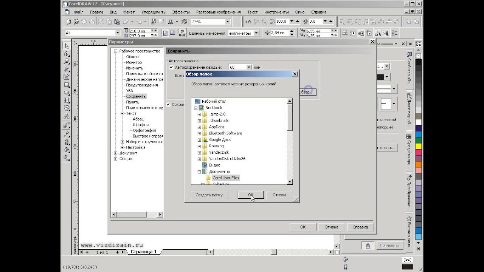Viewport: 484px width, 272px height.
Task: Select the Ellipse tool
Action: click(67, 93)
